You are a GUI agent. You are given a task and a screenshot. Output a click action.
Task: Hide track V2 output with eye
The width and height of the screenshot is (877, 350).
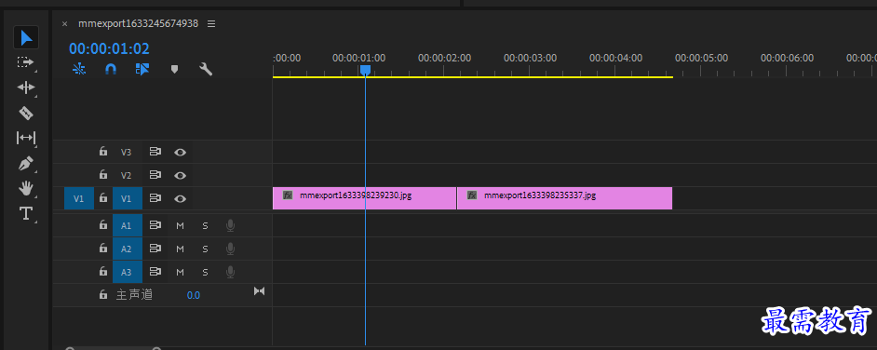tap(180, 176)
